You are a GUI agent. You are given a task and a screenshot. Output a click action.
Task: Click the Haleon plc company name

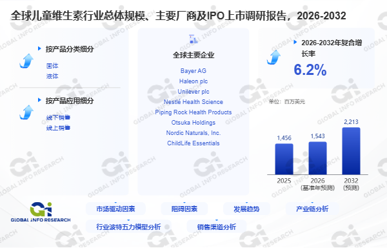pyautogui.click(x=193, y=81)
